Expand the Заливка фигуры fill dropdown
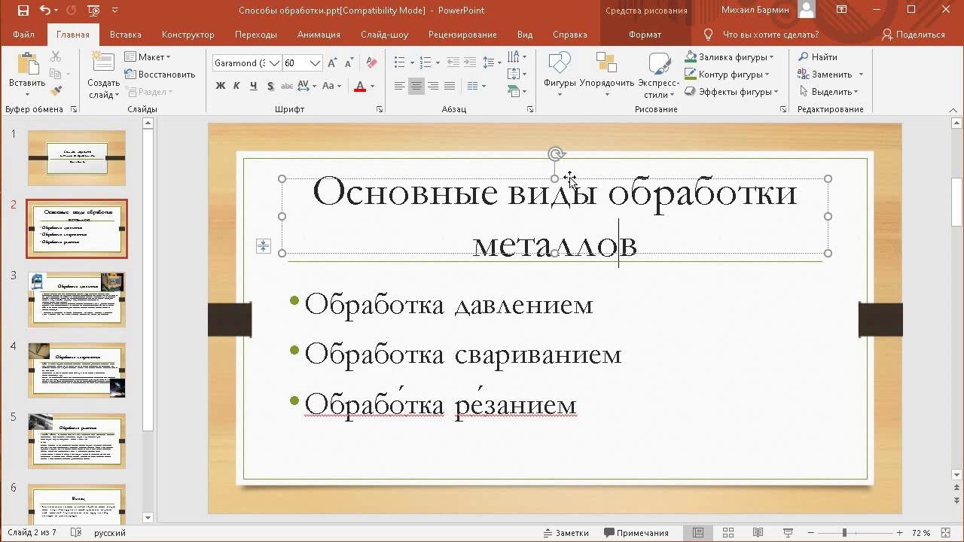This screenshot has width=964, height=542. (x=772, y=57)
